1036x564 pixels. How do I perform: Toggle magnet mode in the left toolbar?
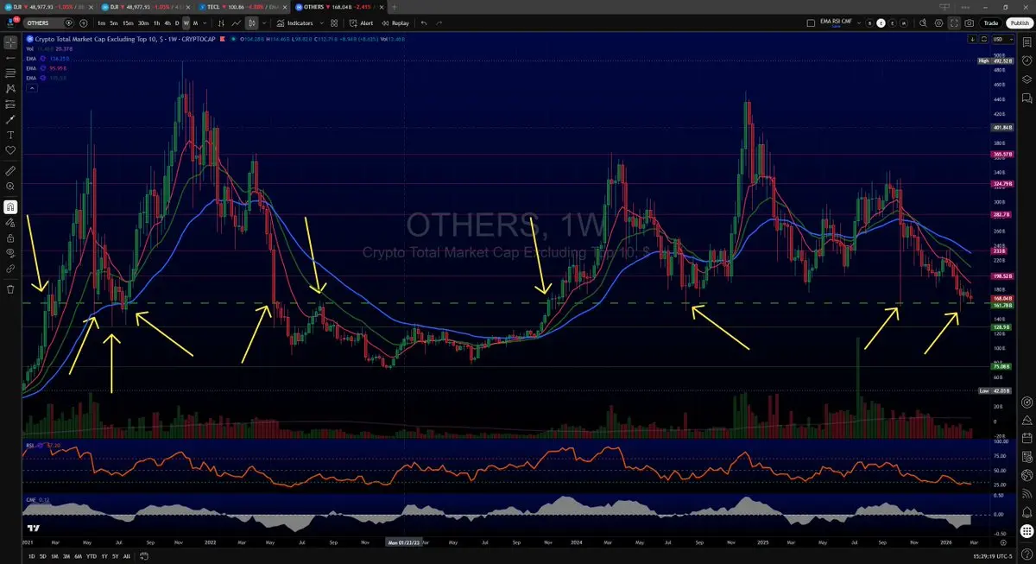point(10,206)
